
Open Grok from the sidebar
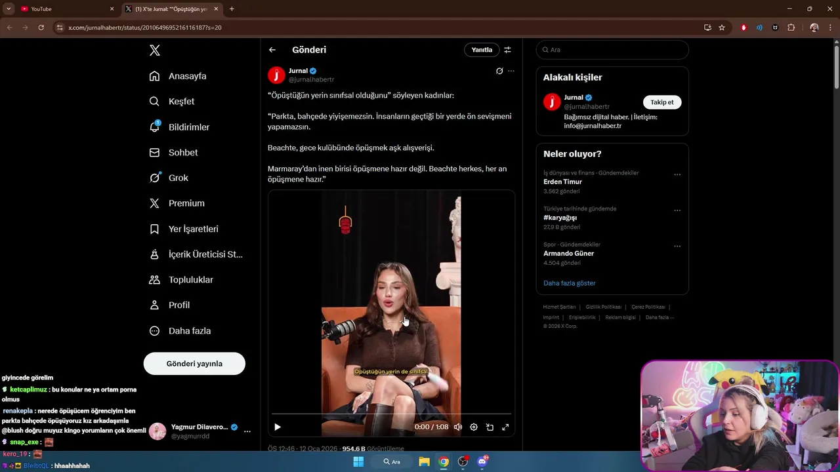(169, 178)
